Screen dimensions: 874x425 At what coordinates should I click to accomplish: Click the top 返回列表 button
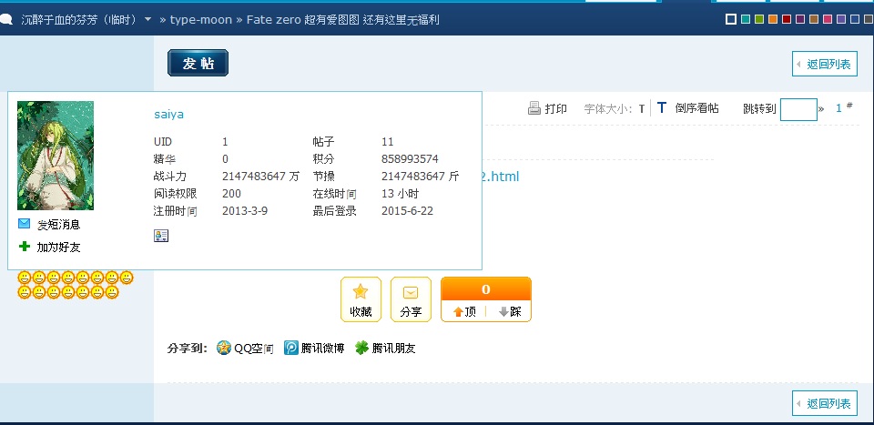click(x=825, y=64)
